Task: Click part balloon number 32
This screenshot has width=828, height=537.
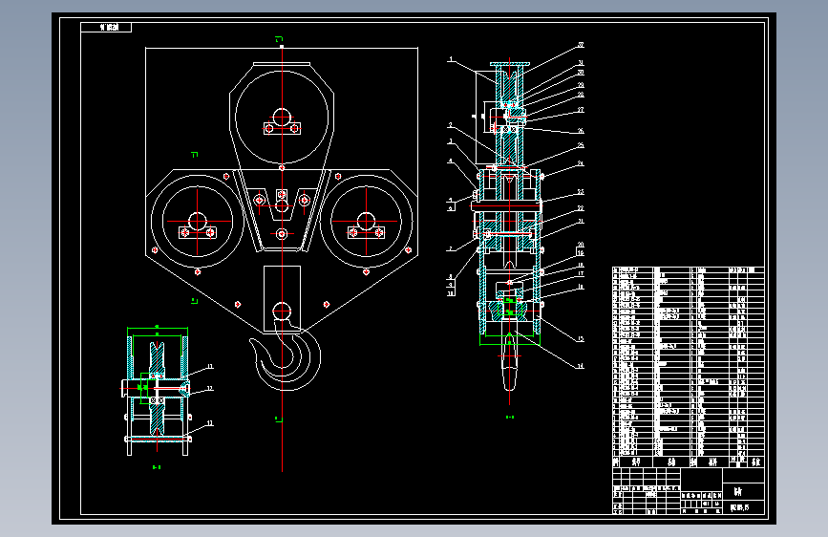Action: tap(581, 45)
